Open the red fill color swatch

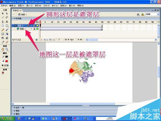[7, 61]
